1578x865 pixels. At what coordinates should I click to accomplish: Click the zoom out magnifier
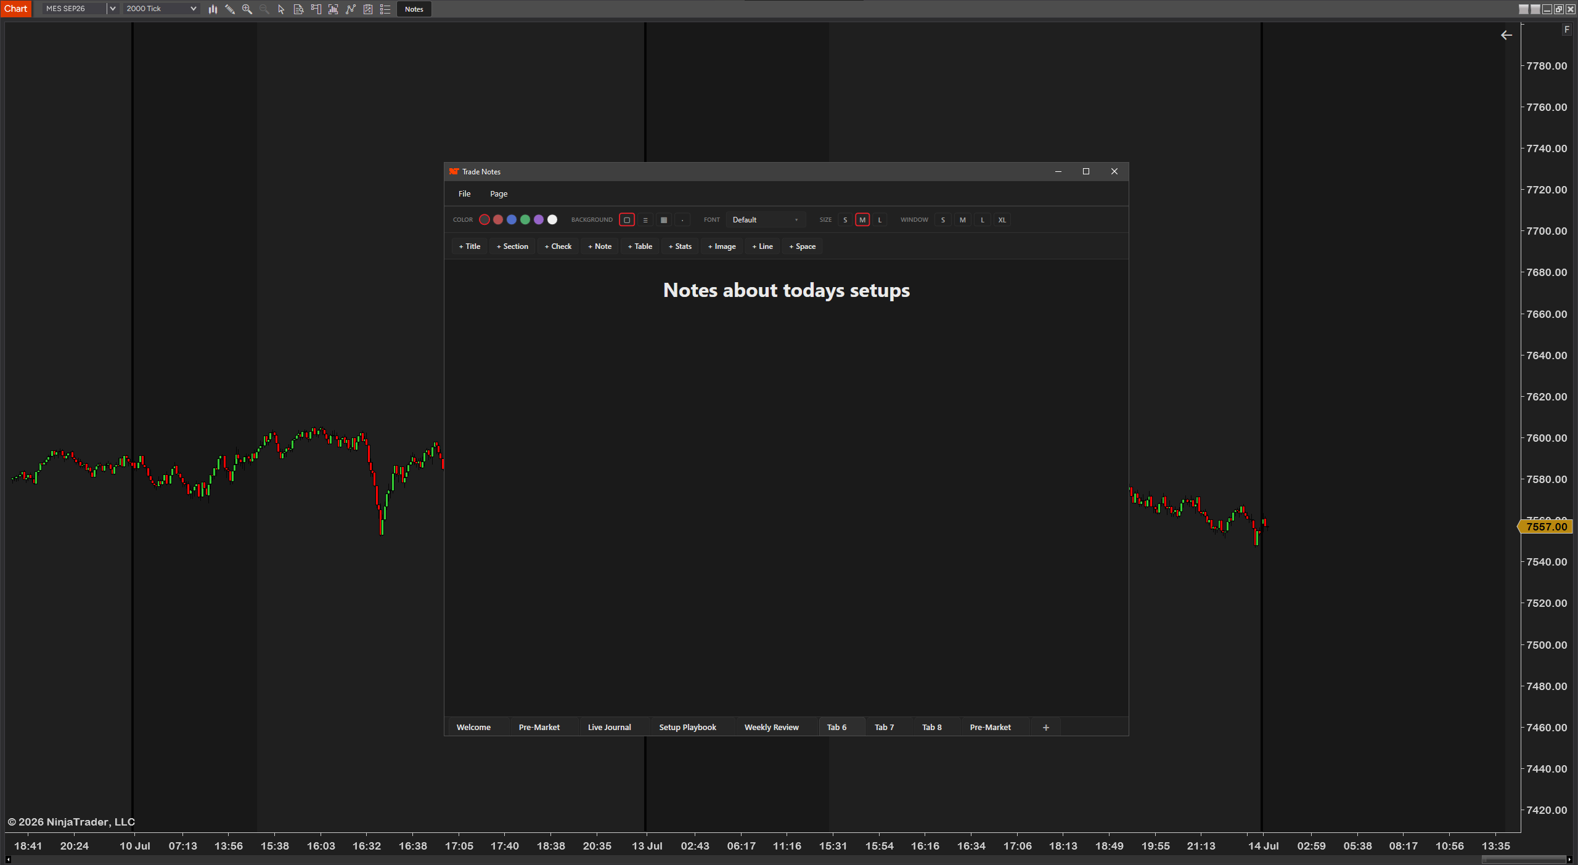pos(264,9)
